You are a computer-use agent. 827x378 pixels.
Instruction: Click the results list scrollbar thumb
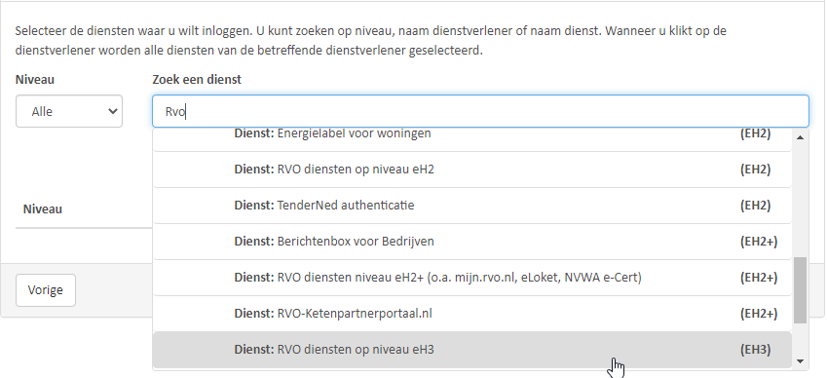pyautogui.click(x=800, y=290)
